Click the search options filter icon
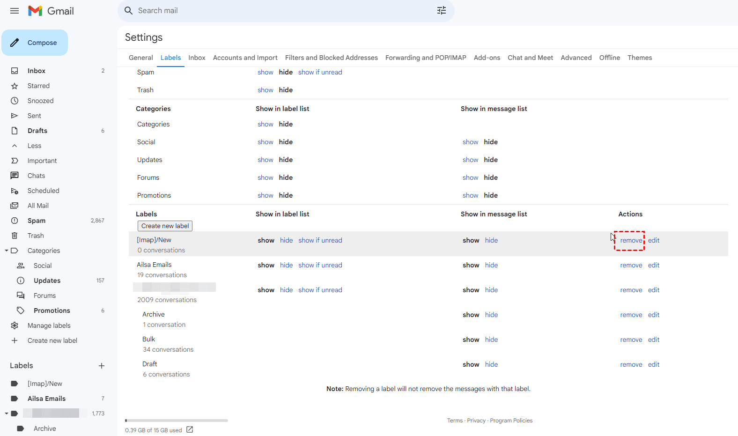The height and width of the screenshot is (436, 738). coord(441,11)
